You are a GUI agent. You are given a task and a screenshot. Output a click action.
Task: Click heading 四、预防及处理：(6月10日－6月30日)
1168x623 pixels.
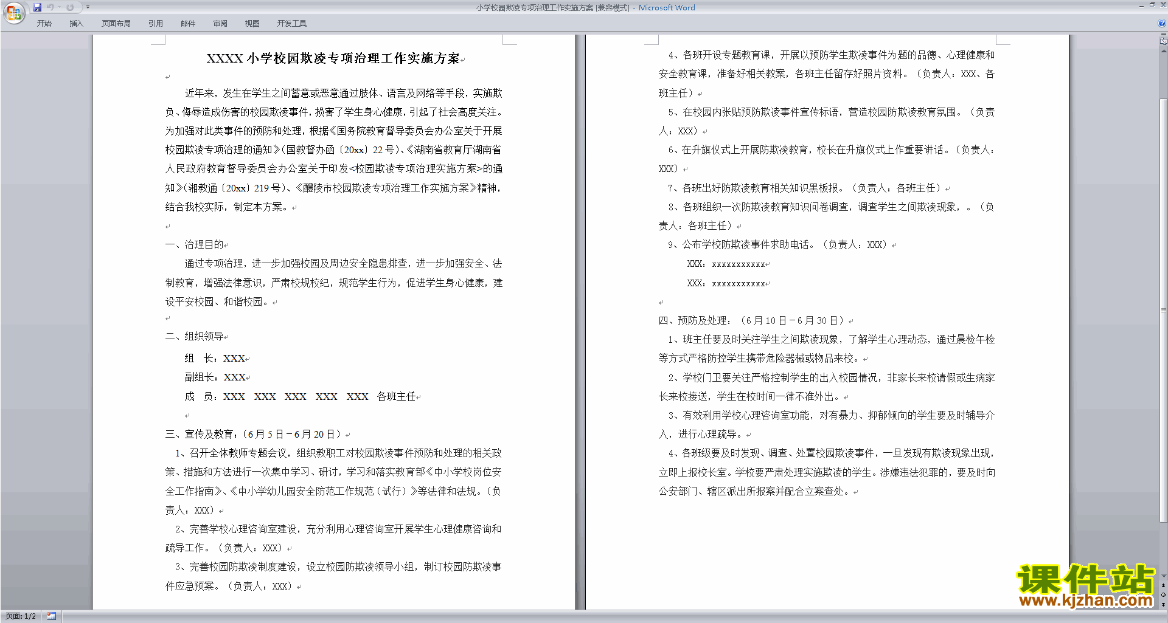point(752,320)
